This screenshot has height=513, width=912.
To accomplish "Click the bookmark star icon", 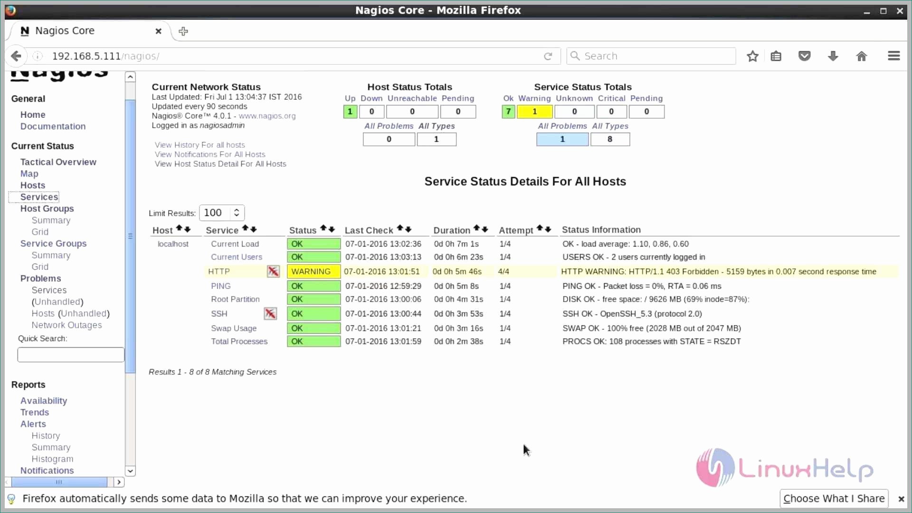I will tap(752, 56).
